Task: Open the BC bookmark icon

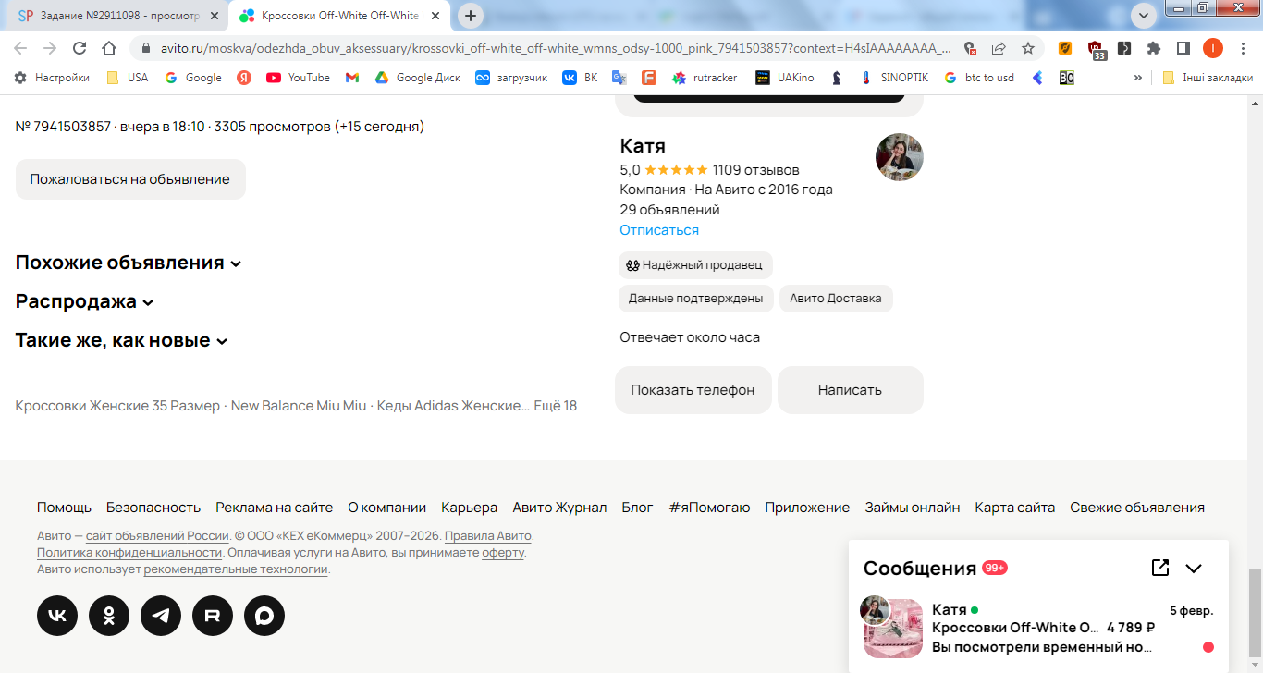Action: tap(1067, 78)
